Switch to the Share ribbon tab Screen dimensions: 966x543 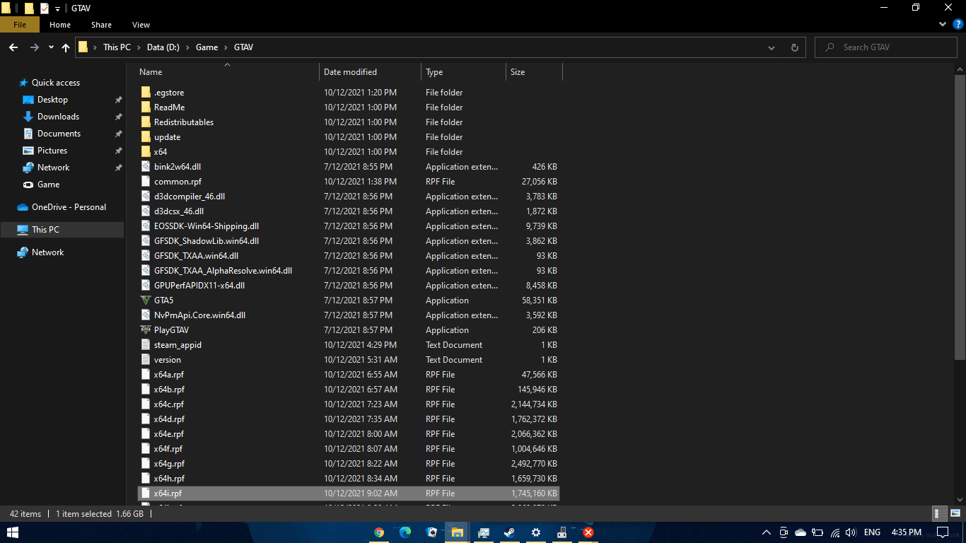coord(101,25)
